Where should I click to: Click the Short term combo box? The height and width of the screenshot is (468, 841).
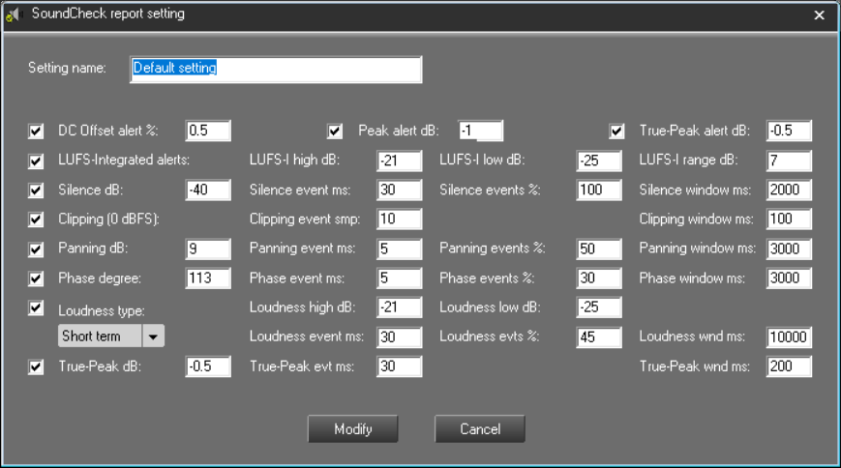pyautogui.click(x=99, y=336)
